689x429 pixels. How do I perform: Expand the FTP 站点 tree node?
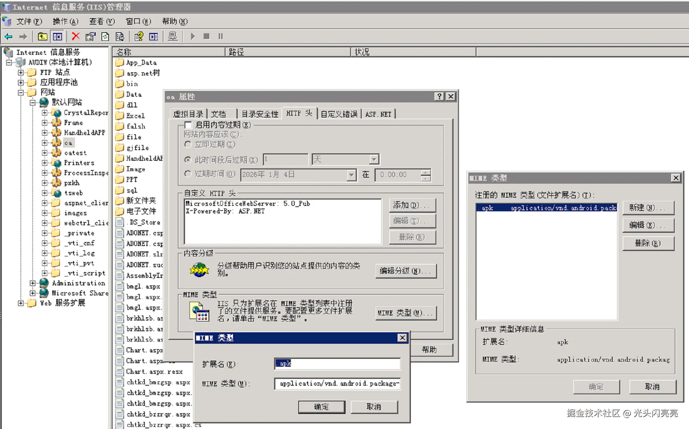21,72
